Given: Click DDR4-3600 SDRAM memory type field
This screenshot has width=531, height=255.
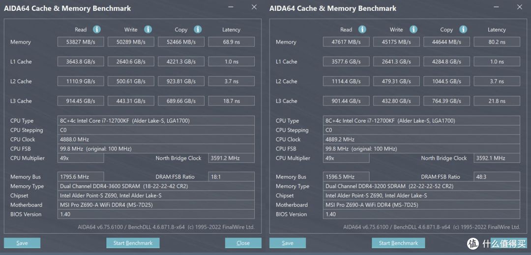Looking at the screenshot, I should click(156, 186).
